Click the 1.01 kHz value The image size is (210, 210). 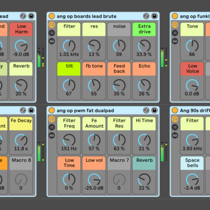click(x=69, y=55)
